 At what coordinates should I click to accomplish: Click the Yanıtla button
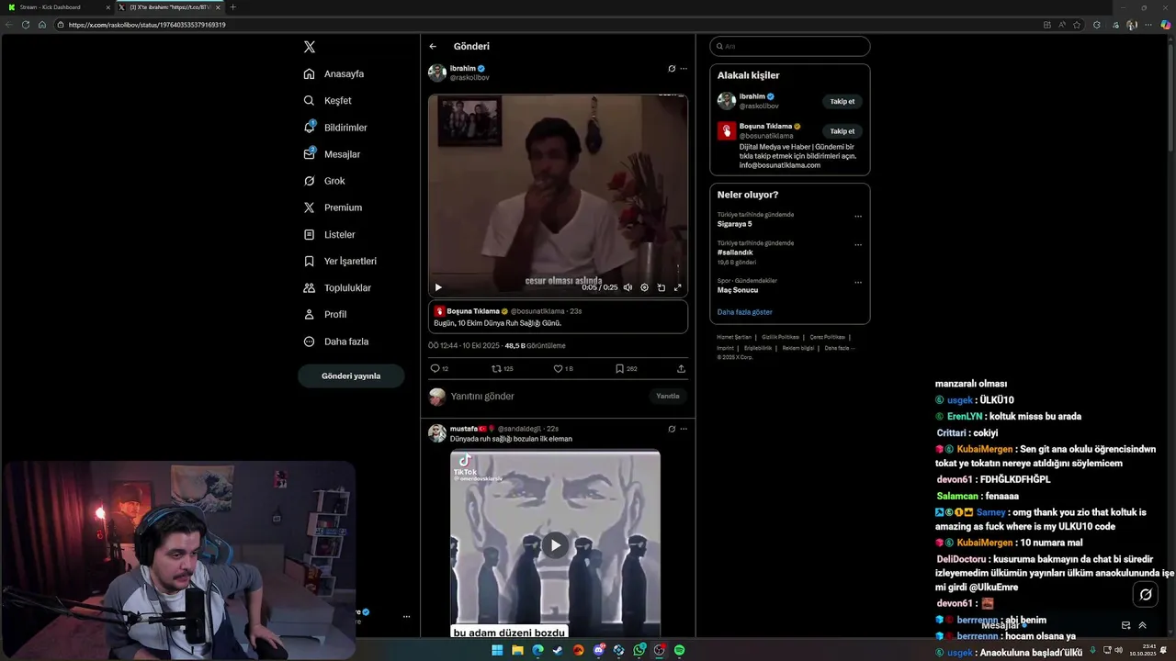[668, 397]
